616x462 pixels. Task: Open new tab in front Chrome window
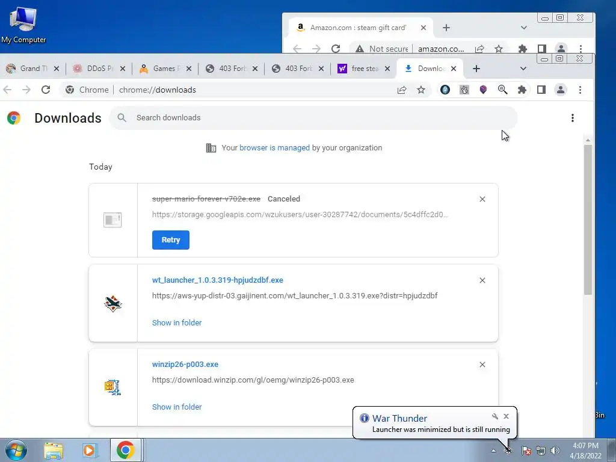point(476,69)
